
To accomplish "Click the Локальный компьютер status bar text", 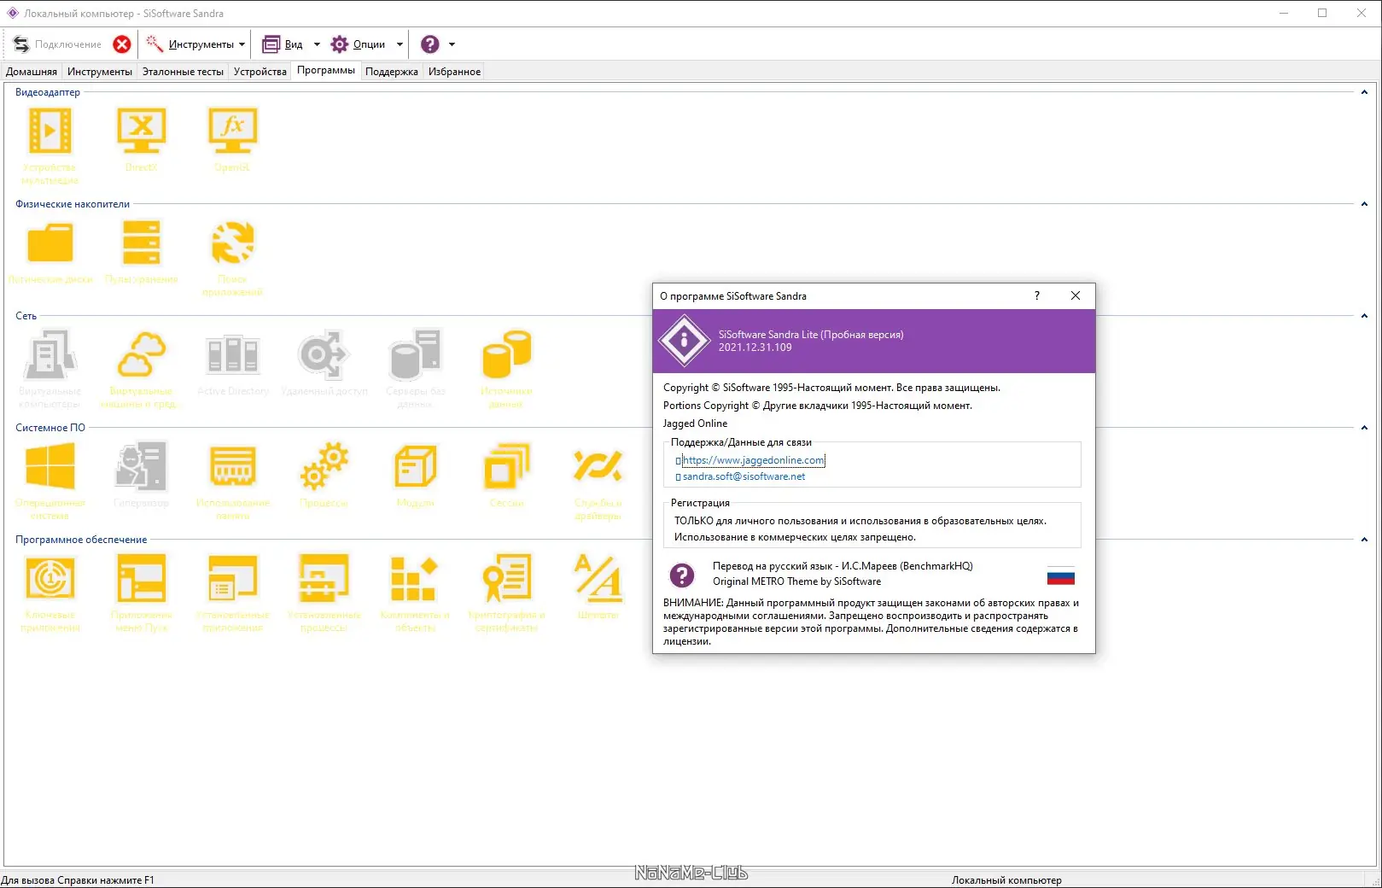I will [x=1006, y=880].
